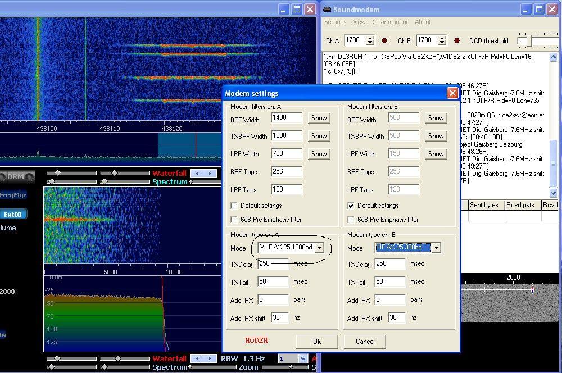Viewport: 562px width, 373px height.
Task: Close the Modem settings dialog
Action: click(452, 93)
